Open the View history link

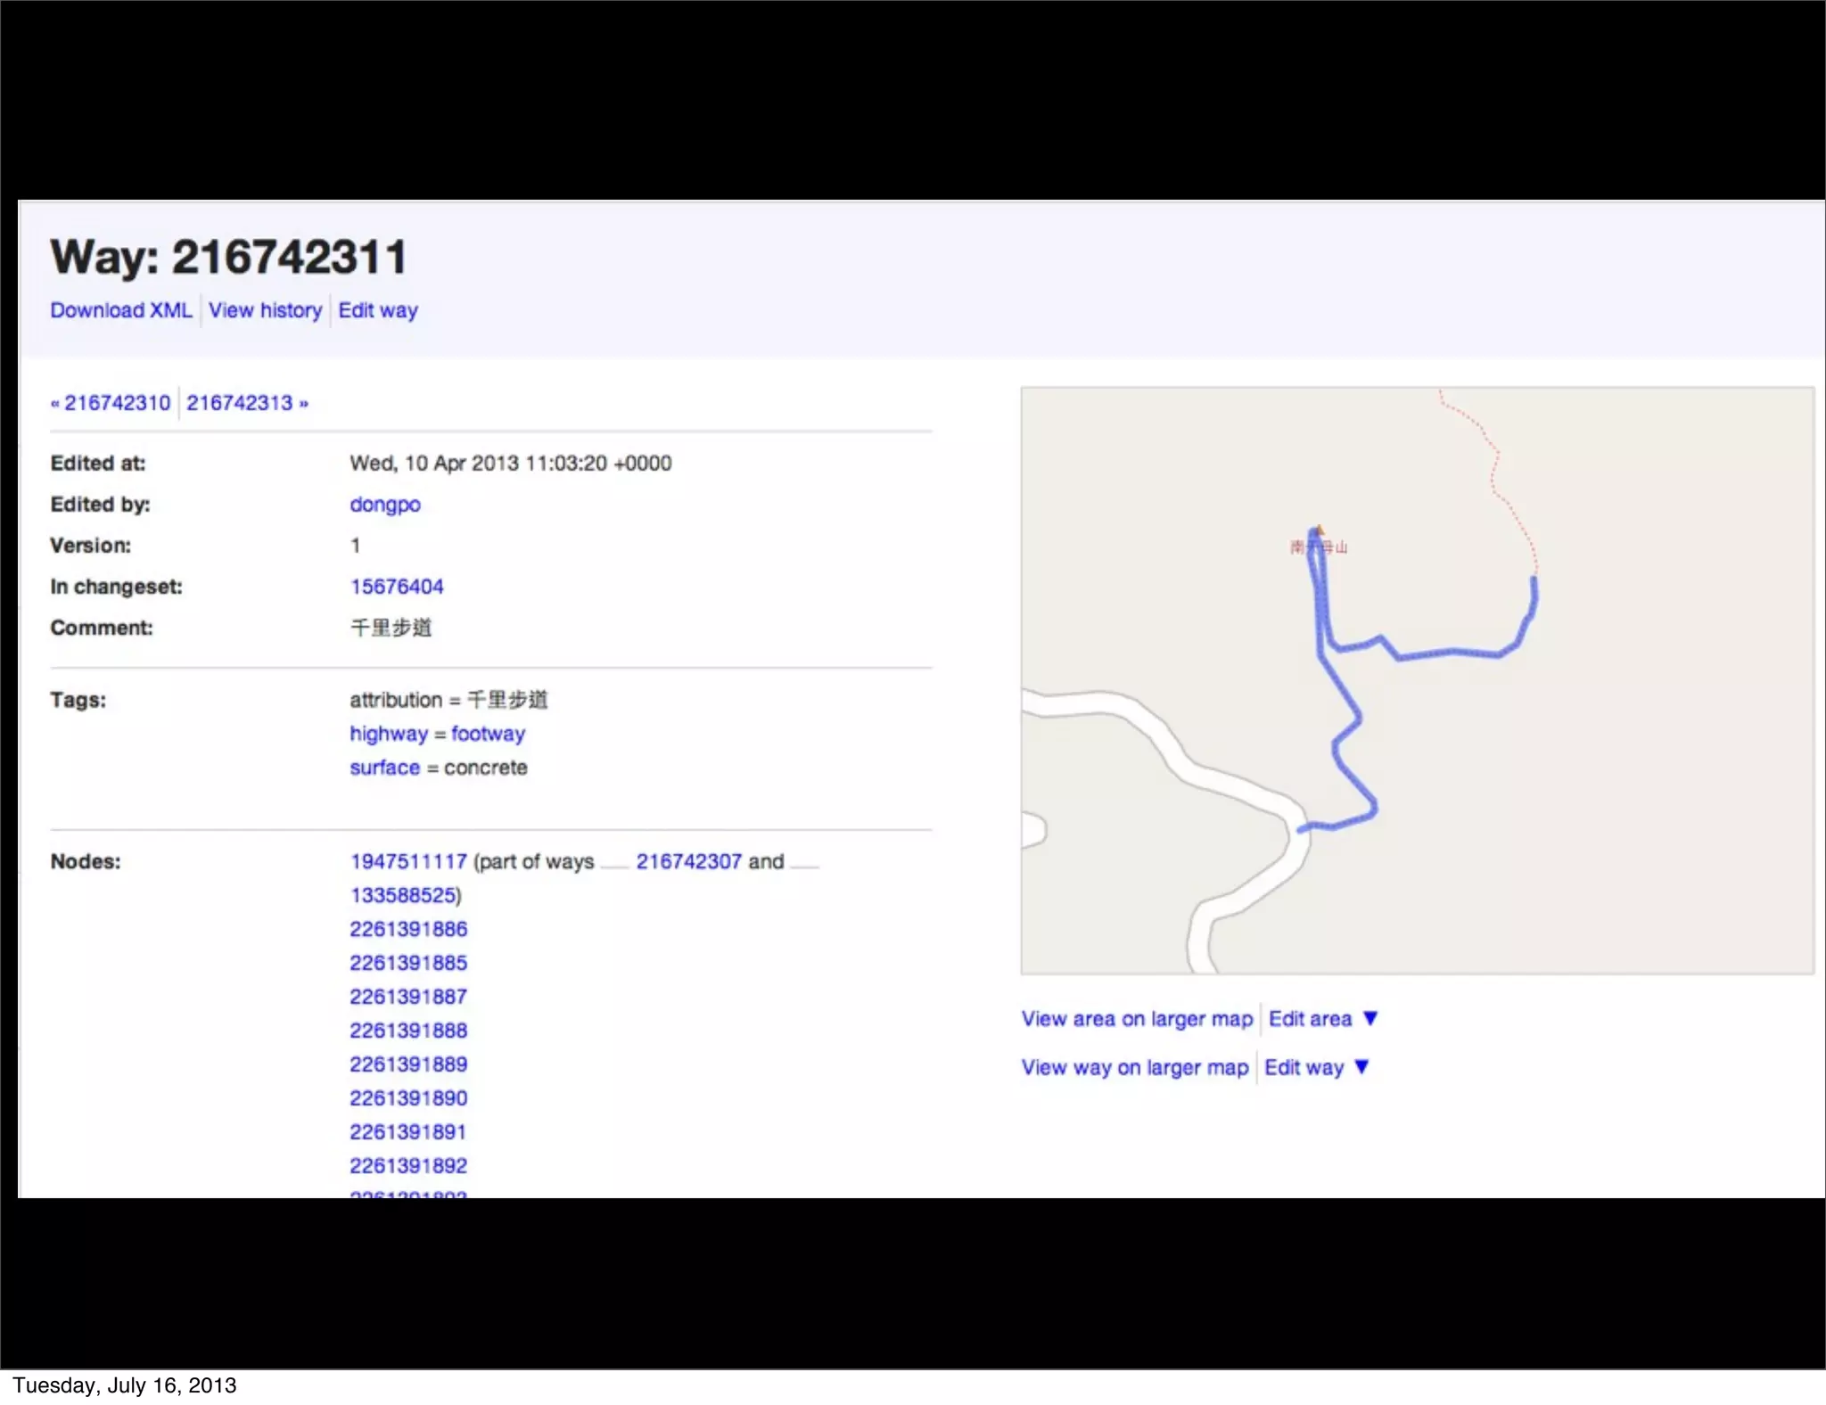265,310
